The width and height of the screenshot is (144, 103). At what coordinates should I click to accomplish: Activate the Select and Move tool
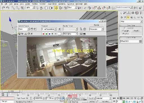coord(56,8)
